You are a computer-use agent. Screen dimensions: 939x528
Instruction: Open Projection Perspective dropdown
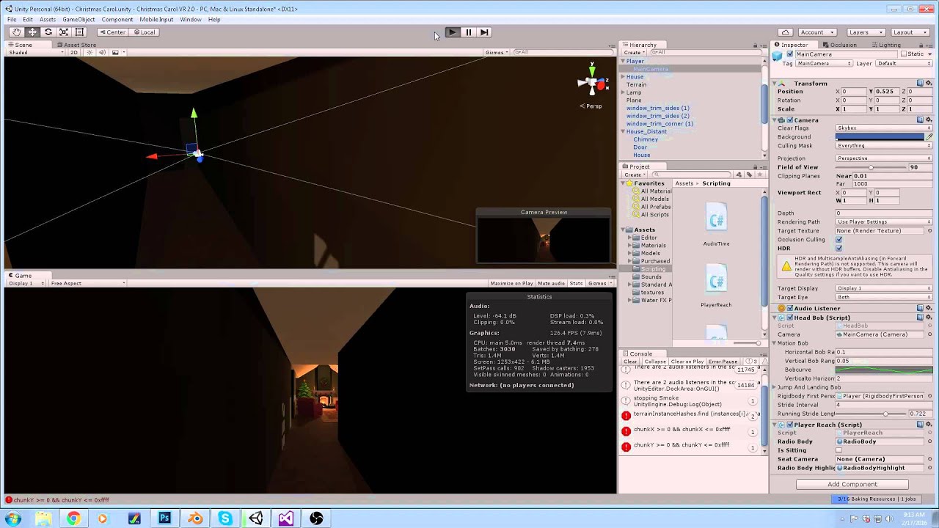coord(884,158)
